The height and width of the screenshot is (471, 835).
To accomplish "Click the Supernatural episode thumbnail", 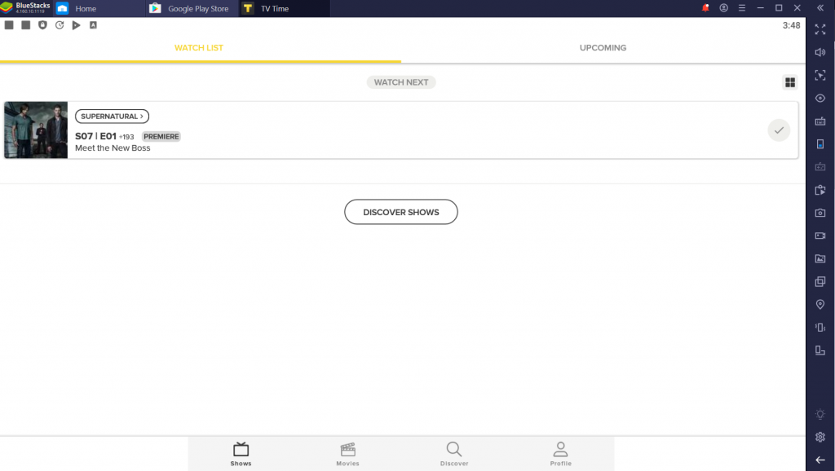I will pyautogui.click(x=36, y=130).
